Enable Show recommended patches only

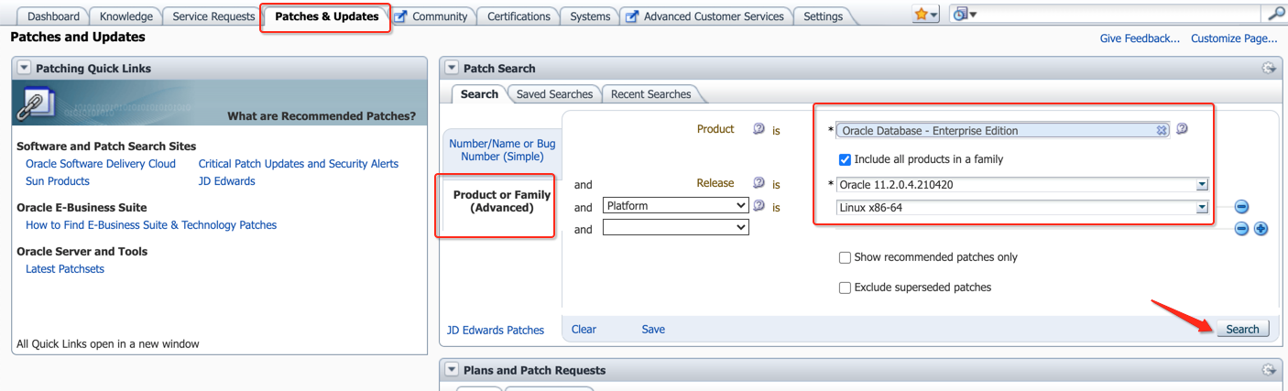coord(845,257)
